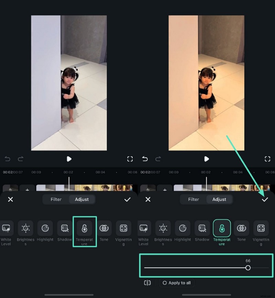Enable Apply to all clips
This screenshot has height=298, width=275.
click(177, 282)
